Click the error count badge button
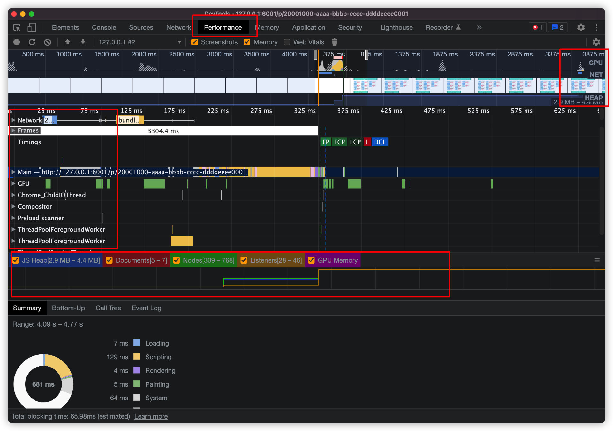Image resolution: width=613 pixels, height=431 pixels. point(538,27)
